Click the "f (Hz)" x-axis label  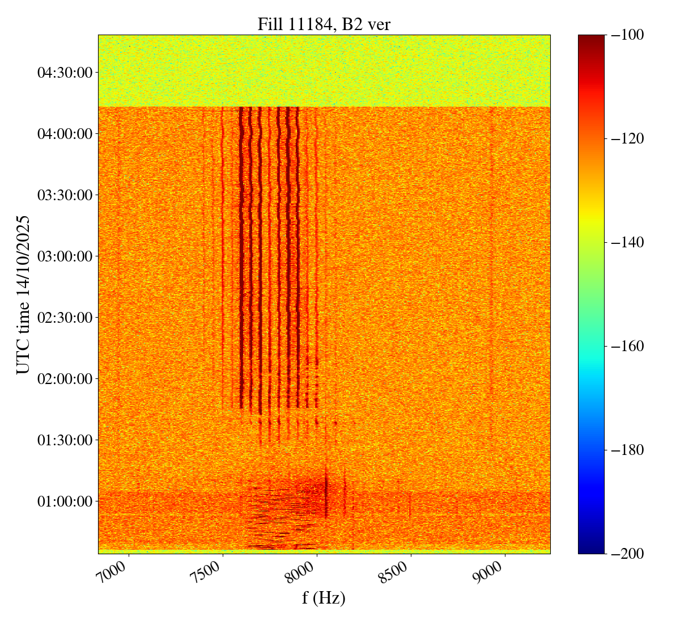click(x=324, y=597)
